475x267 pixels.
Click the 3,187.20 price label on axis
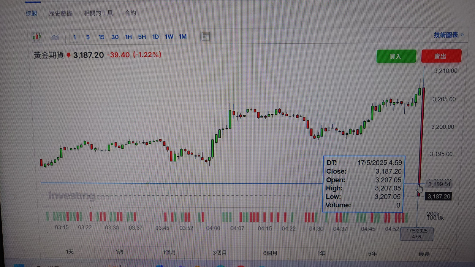[438, 196]
